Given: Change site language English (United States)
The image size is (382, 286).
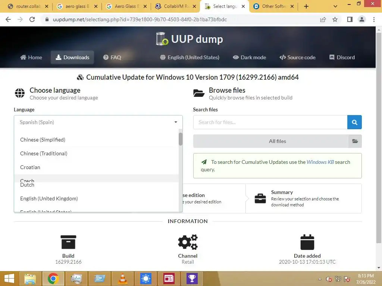Looking at the screenshot, I should click(x=190, y=57).
